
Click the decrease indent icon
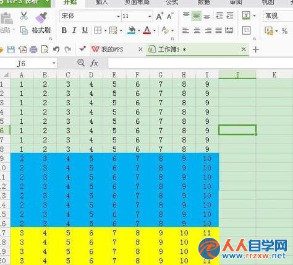pos(219,15)
